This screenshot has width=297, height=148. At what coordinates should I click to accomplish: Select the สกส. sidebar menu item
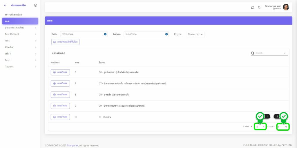[x=20, y=21]
